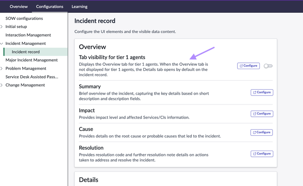Open SOW configurations in sidebar
Screen dimensions: 303x186
(x=24, y=19)
